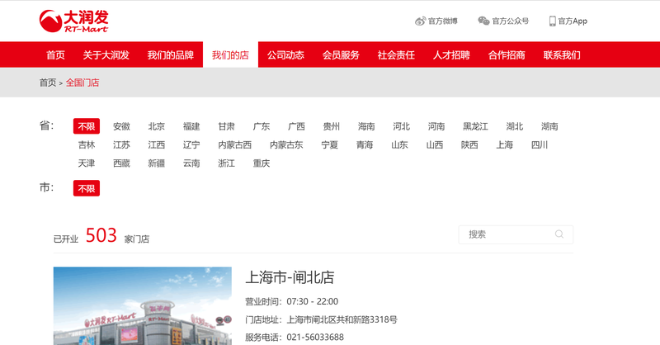Screen dimensions: 660x345
Task: Filter stores by 广东 province
Action: tap(262, 126)
